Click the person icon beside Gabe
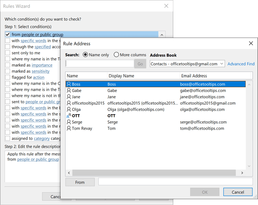The image size is (258, 205). (x=69, y=90)
